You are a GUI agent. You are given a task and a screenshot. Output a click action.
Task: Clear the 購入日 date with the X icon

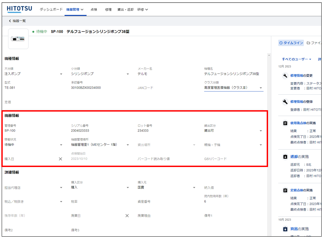coord(60,159)
